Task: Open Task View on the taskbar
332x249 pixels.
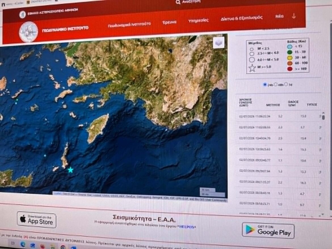Action: coord(13,243)
